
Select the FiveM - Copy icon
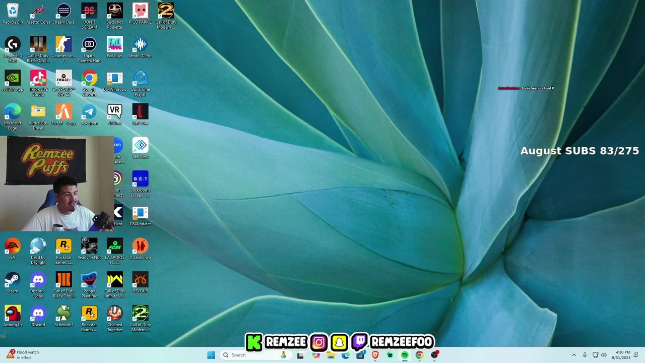63,114
